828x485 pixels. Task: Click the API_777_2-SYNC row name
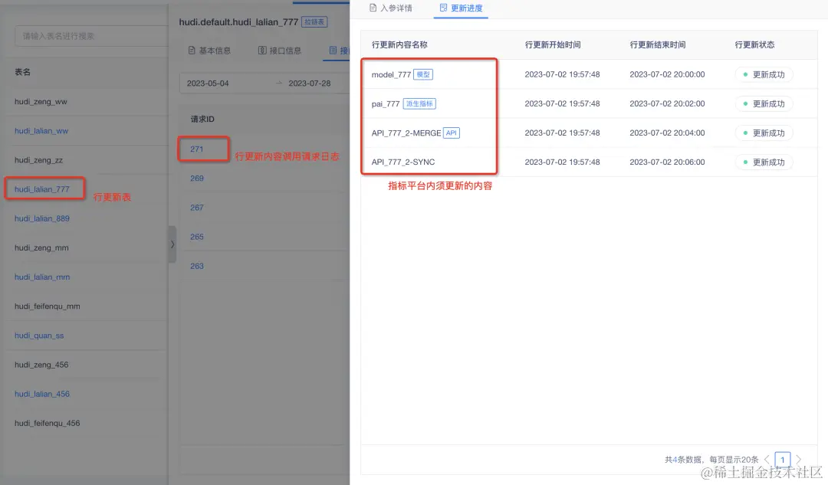[x=403, y=162]
